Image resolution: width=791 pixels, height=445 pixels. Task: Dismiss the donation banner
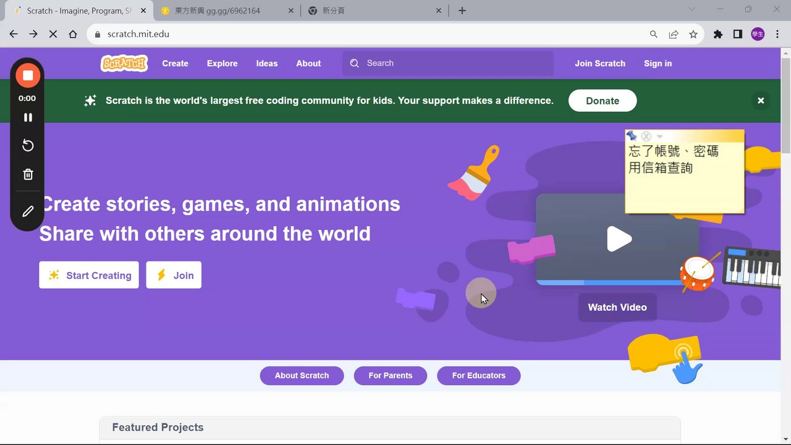(761, 100)
